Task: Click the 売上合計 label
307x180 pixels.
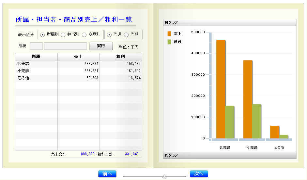Action: (58, 154)
